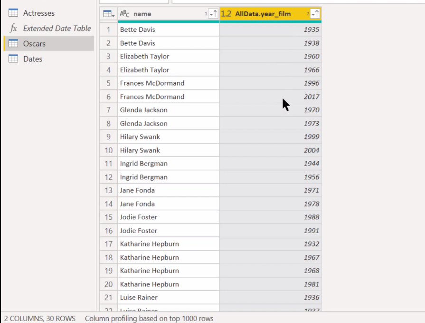Open the name column sort filter dropdown
The width and height of the screenshot is (425, 323).
[x=213, y=14]
